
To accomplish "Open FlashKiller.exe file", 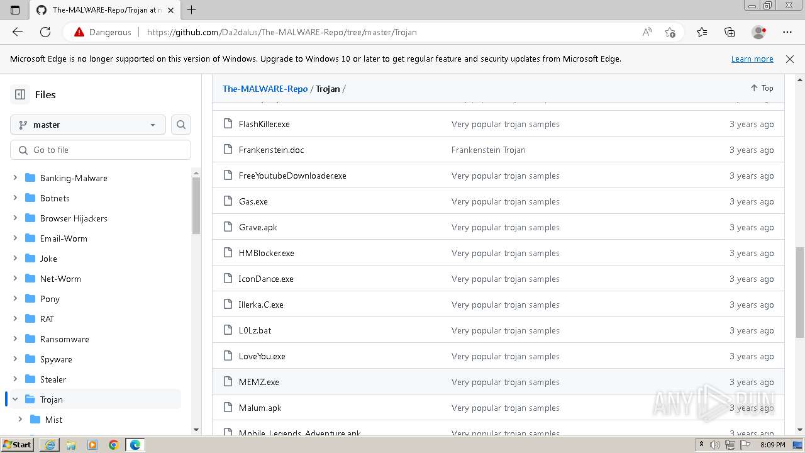I will pyautogui.click(x=264, y=124).
